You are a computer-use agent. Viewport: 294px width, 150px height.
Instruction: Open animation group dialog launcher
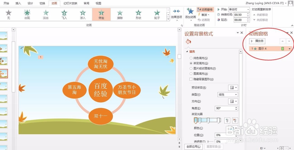pos(181,25)
